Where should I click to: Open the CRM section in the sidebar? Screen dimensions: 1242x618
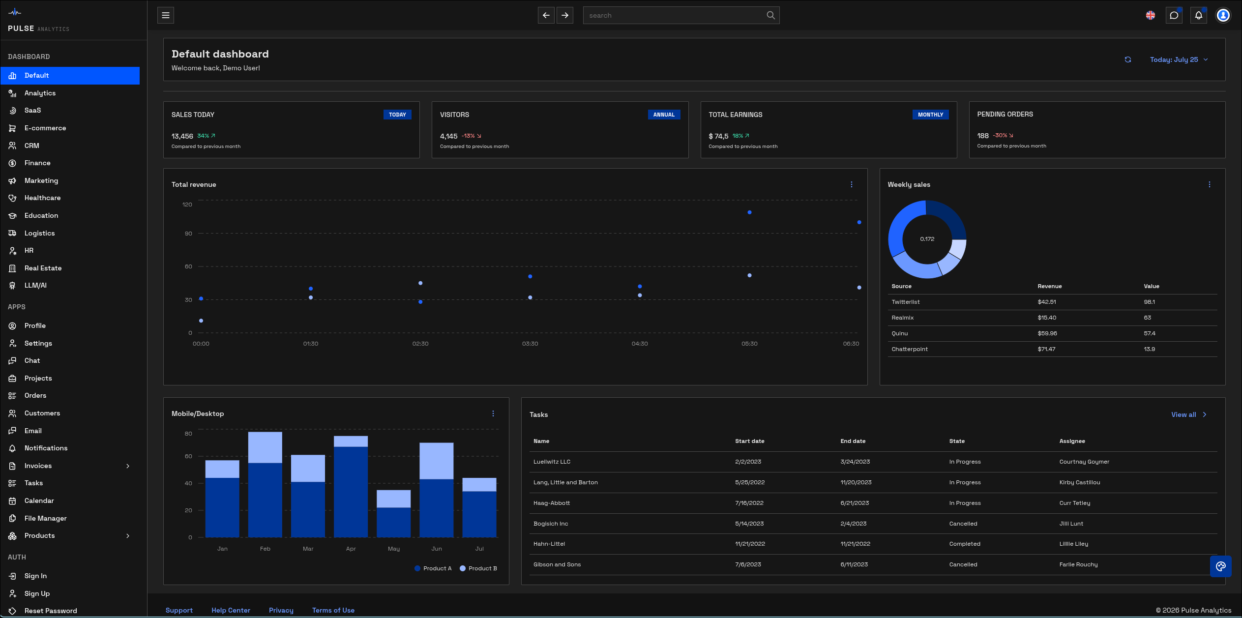(x=32, y=146)
